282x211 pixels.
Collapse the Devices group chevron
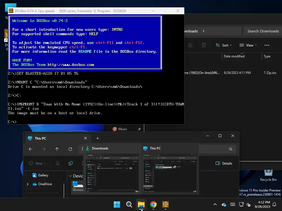click(x=70, y=176)
